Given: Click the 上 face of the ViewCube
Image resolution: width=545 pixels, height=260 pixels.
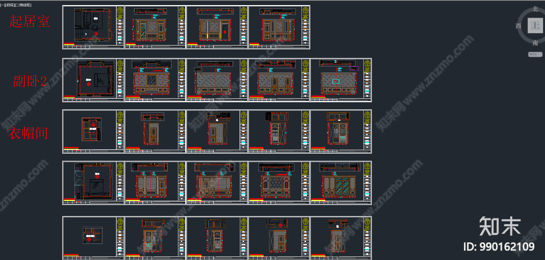Looking at the screenshot, I should (x=535, y=26).
